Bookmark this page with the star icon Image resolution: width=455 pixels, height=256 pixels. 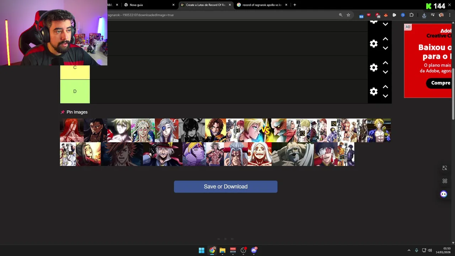click(348, 15)
